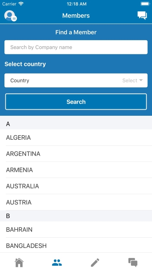Tap the AUSTRIA entry
Screen dimensions: 152x271
(76, 202)
